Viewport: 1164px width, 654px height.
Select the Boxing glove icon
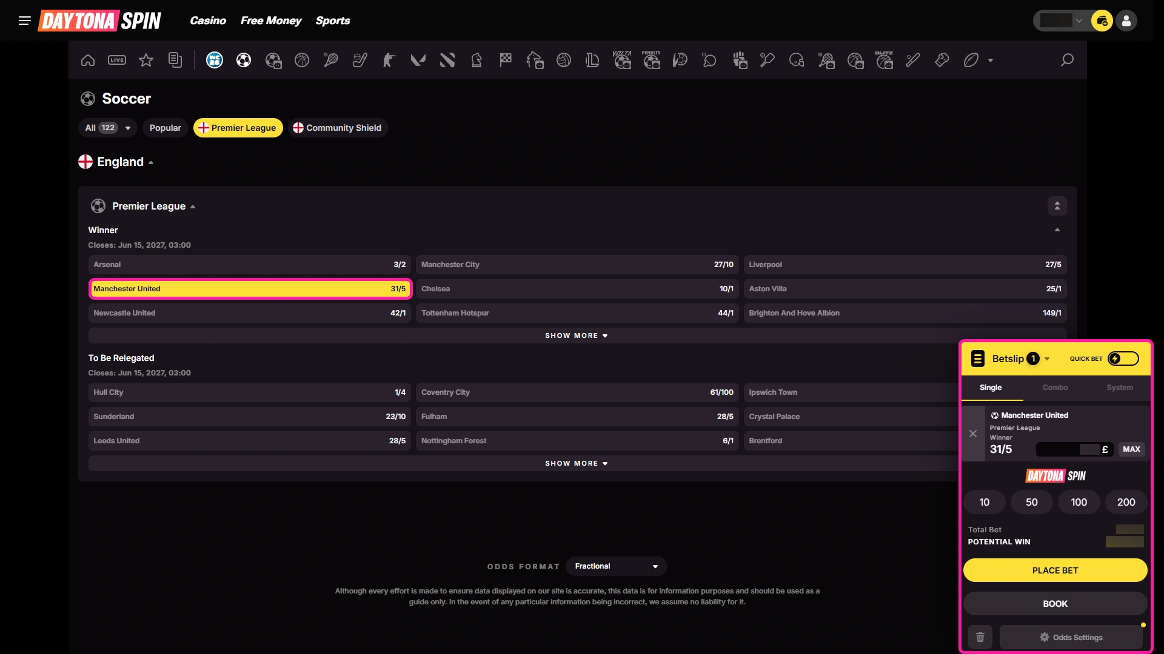[942, 60]
